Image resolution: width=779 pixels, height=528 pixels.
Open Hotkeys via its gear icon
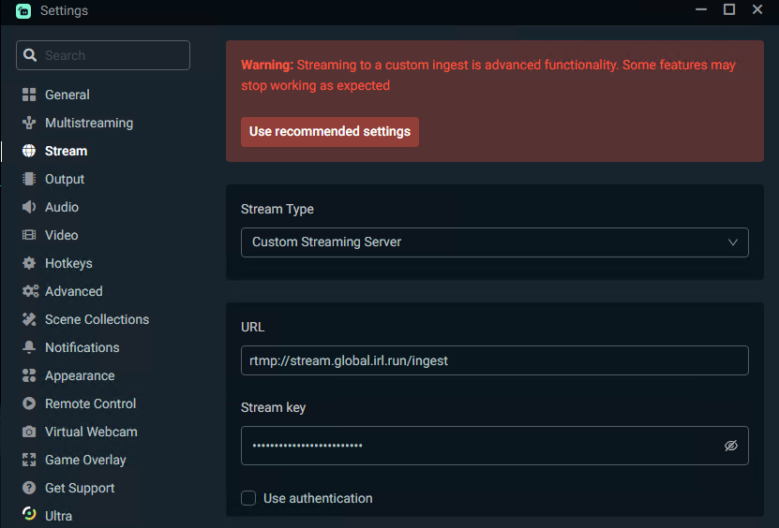point(29,263)
